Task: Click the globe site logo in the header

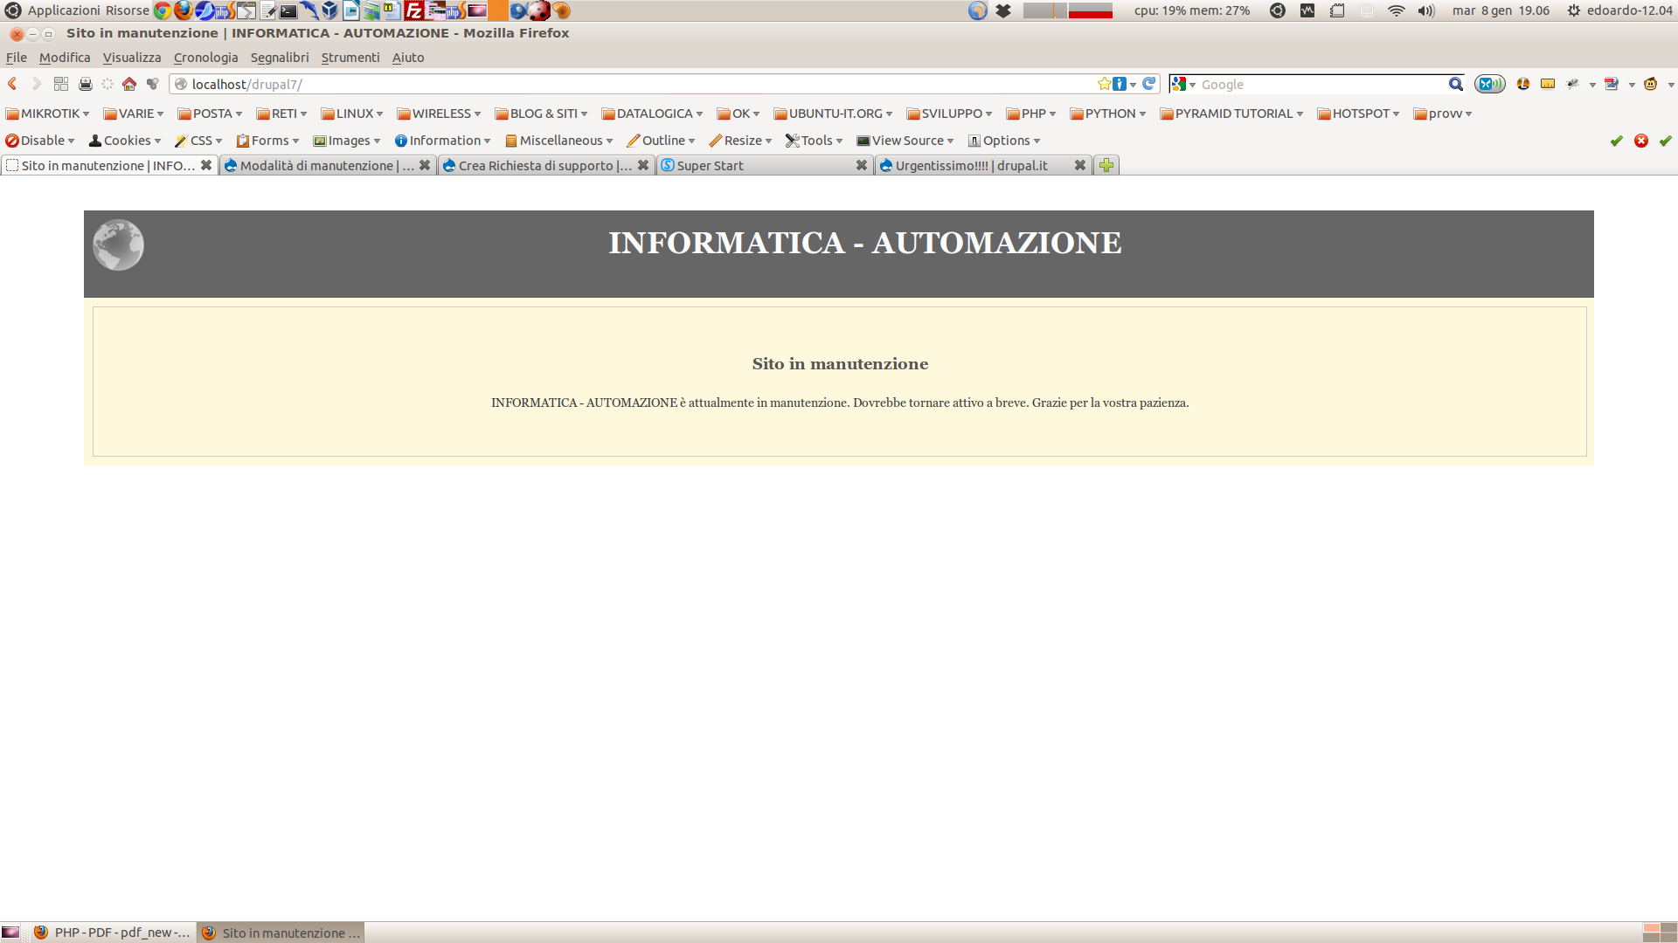Action: tap(118, 244)
